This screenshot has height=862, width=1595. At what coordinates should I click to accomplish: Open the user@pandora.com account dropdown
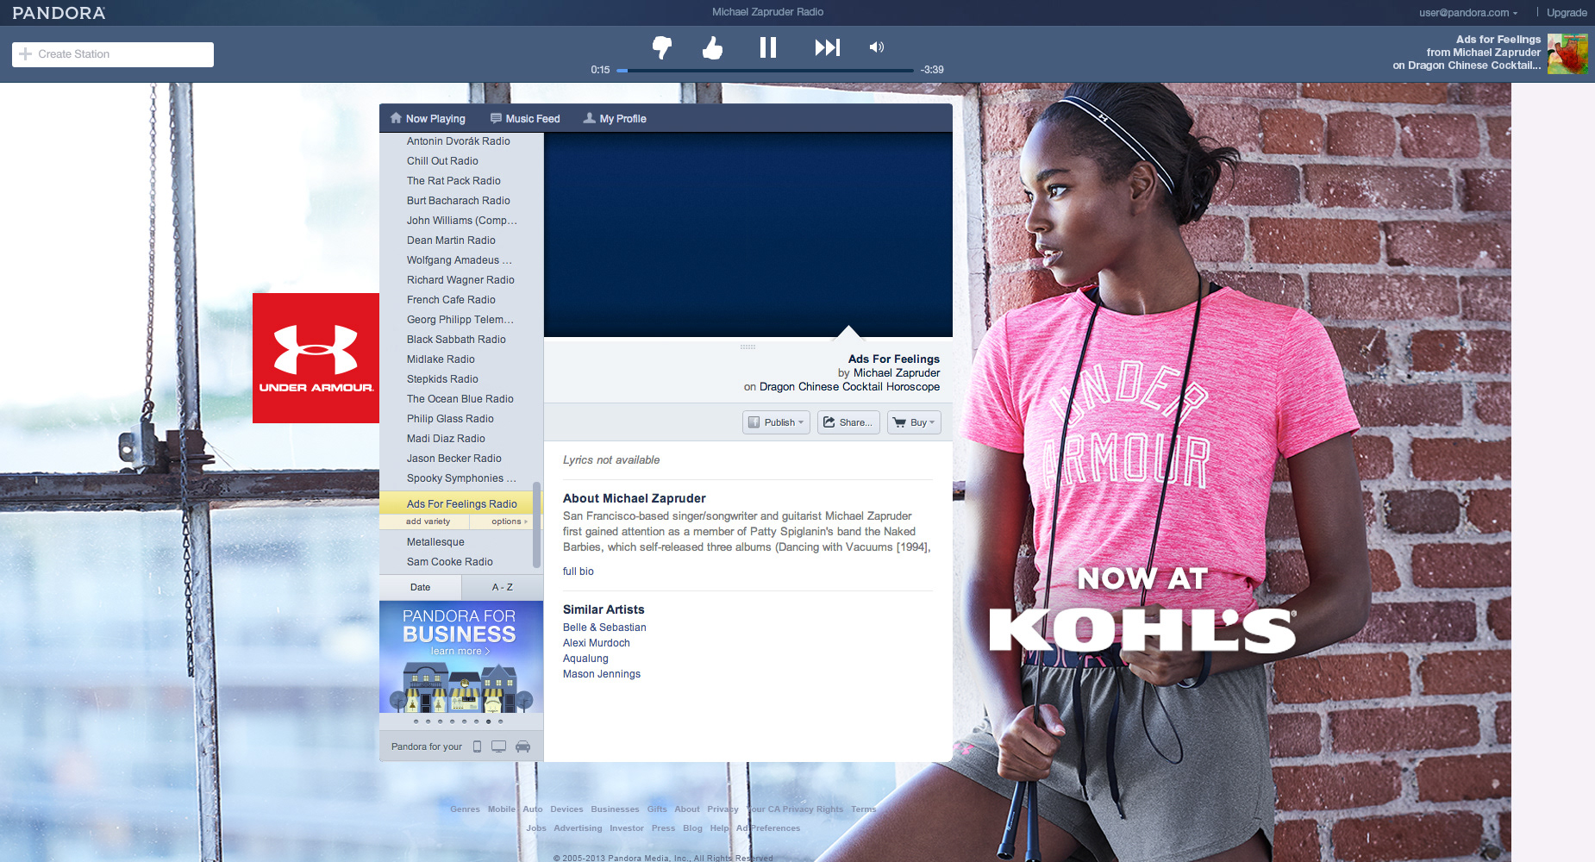tap(1468, 13)
